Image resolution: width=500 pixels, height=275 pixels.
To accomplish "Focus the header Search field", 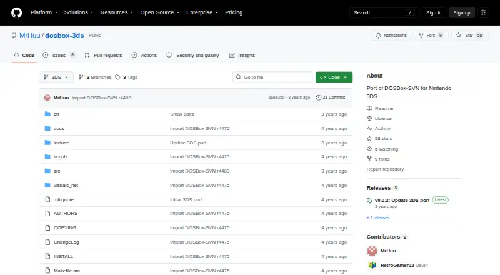I will point(384,12).
